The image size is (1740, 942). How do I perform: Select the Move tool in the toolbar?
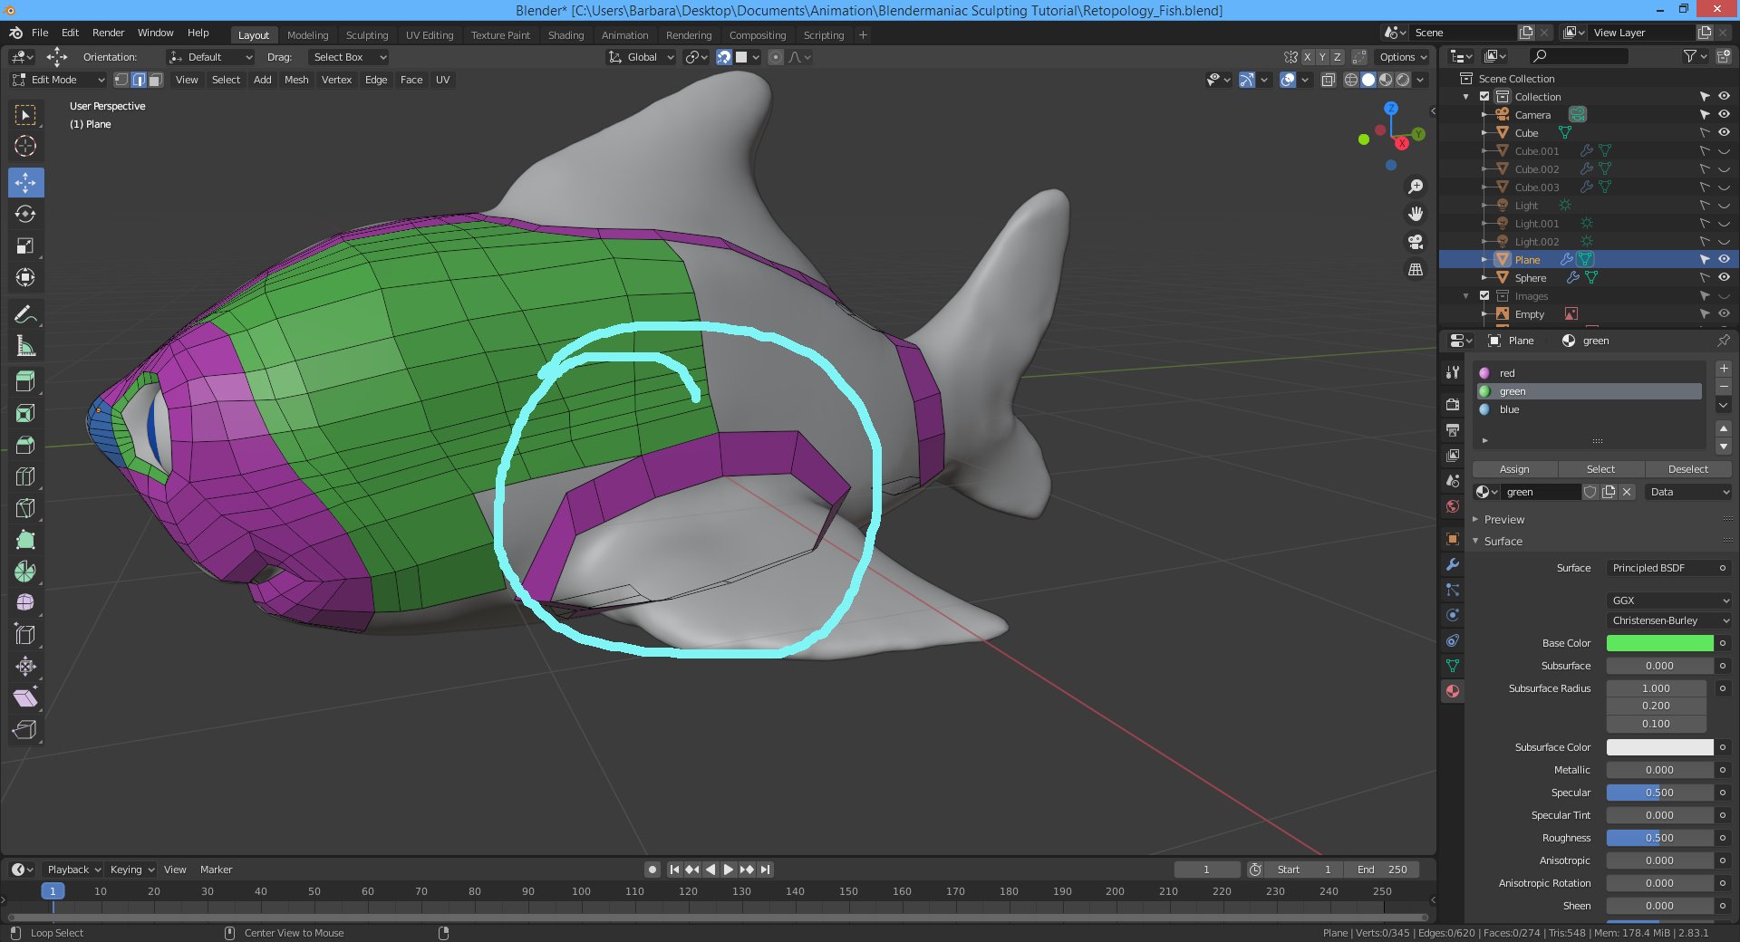(25, 183)
